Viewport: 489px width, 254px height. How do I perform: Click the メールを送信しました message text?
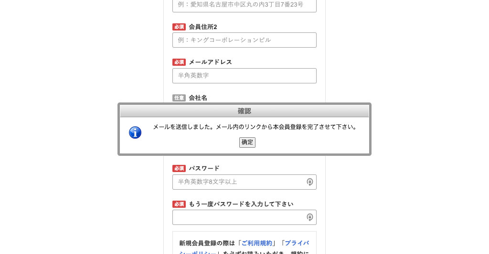click(255, 127)
